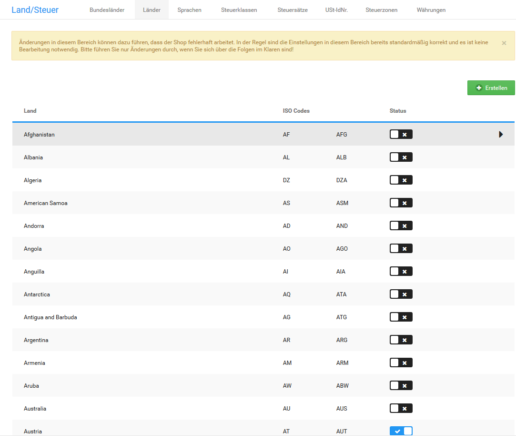
Task: Switch on Andorra status
Action: [x=401, y=226]
